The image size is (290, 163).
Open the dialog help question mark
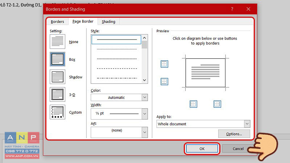232,9
